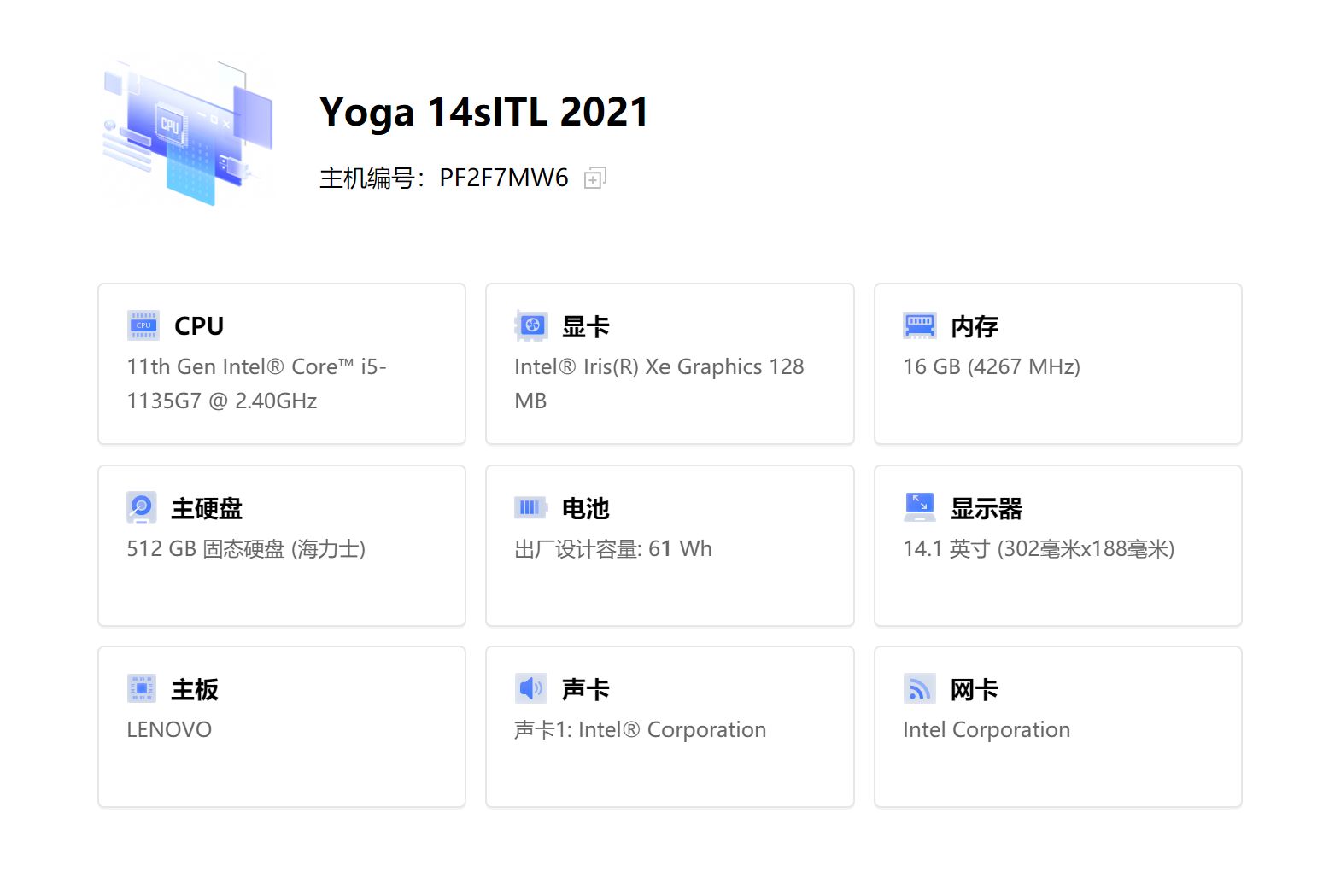Image resolution: width=1329 pixels, height=895 pixels.
Task: Open CPU details for i5-1135G7
Action: click(256, 383)
